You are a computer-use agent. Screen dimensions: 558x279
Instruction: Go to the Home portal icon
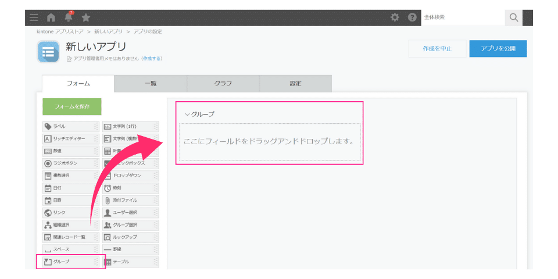pyautogui.click(x=51, y=17)
